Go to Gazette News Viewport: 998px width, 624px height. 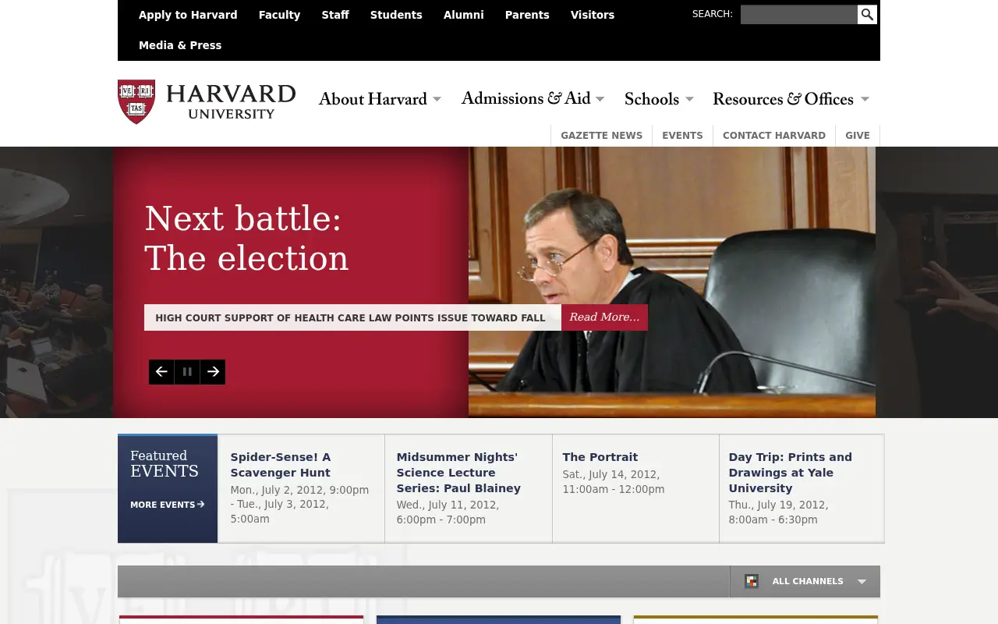[601, 135]
